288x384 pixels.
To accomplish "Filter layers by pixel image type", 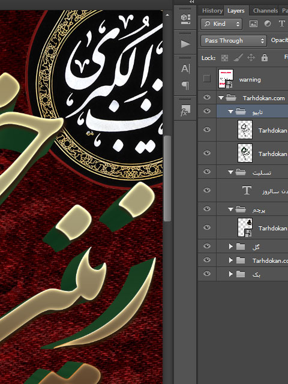I will coord(253,24).
